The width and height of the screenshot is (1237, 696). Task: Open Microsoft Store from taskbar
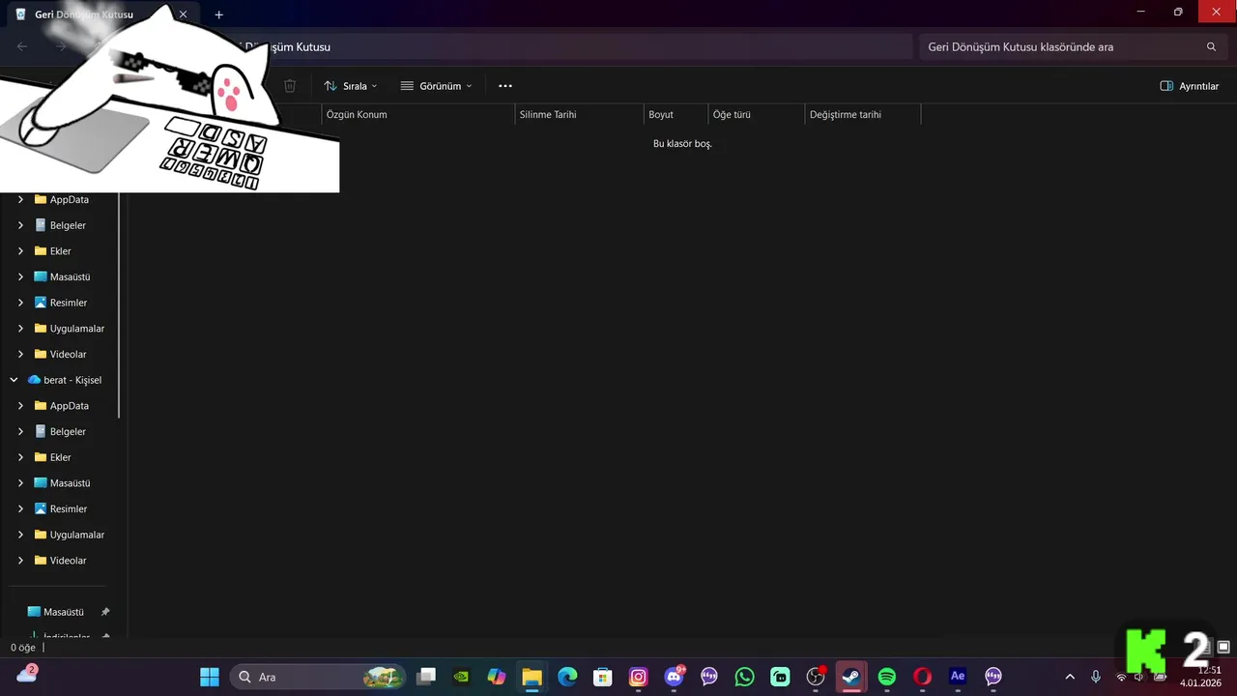[603, 677]
